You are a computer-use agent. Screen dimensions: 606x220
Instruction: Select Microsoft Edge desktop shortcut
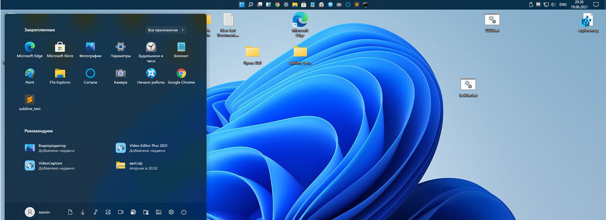click(300, 25)
